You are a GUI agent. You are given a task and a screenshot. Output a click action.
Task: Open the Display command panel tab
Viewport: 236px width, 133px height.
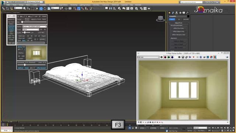(x=184, y=13)
